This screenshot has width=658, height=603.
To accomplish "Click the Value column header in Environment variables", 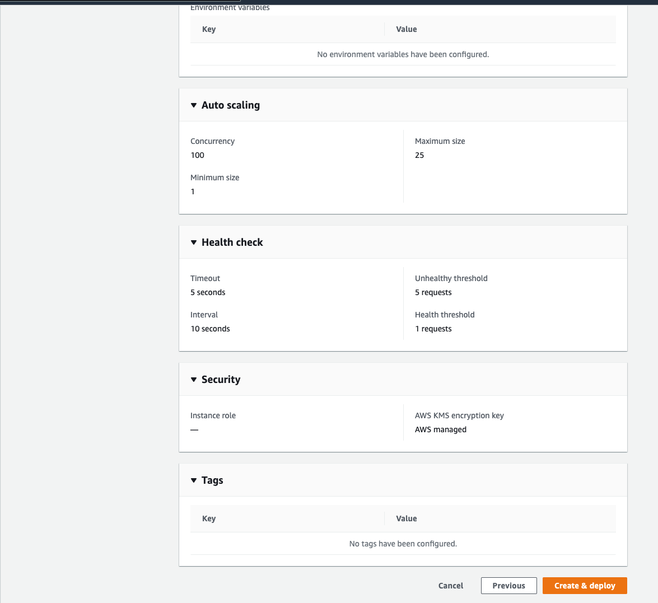I will point(406,29).
